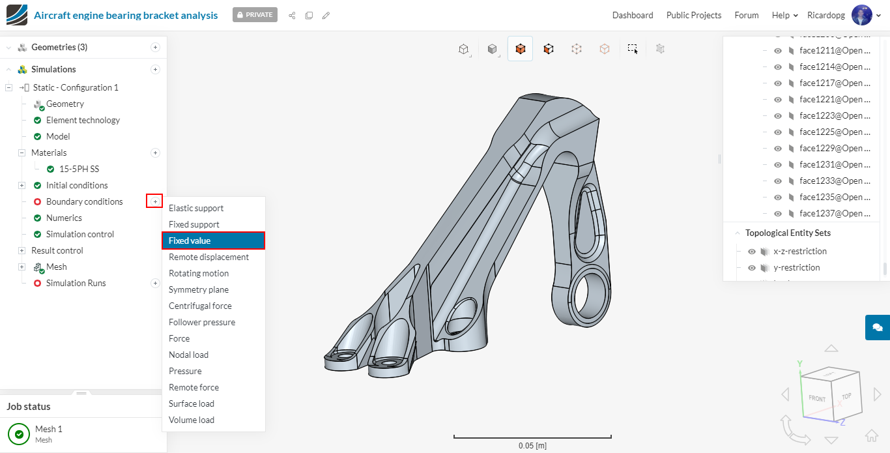Screen dimensions: 890x453
Task: Collapse the Materials tree node
Action: click(x=22, y=153)
